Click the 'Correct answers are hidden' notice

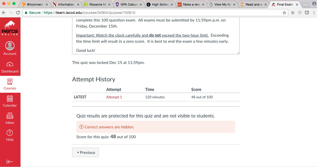click(x=156, y=127)
